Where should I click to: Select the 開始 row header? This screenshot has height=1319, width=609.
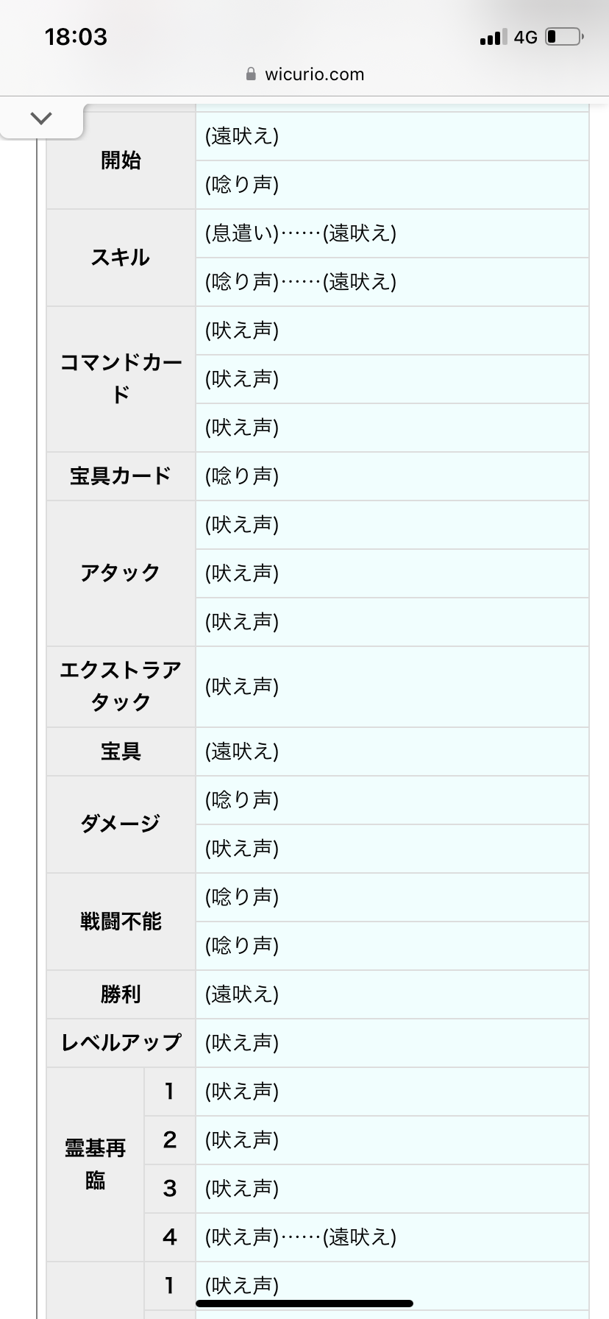(121, 160)
